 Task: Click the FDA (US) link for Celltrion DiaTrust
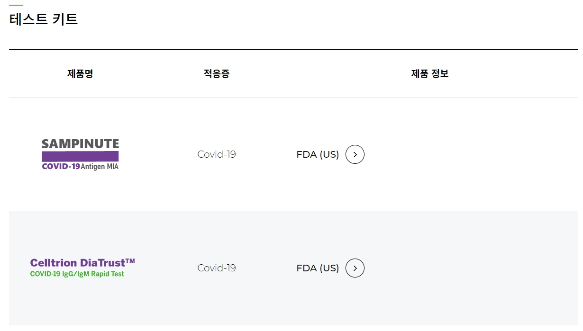[318, 268]
